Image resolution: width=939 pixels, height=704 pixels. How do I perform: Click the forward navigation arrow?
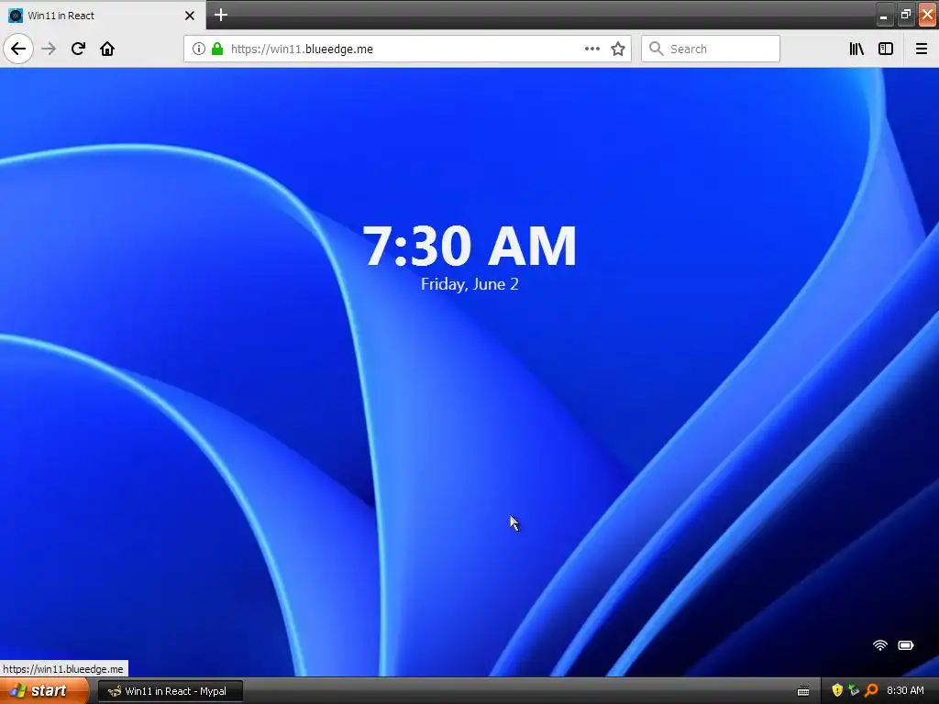(49, 49)
